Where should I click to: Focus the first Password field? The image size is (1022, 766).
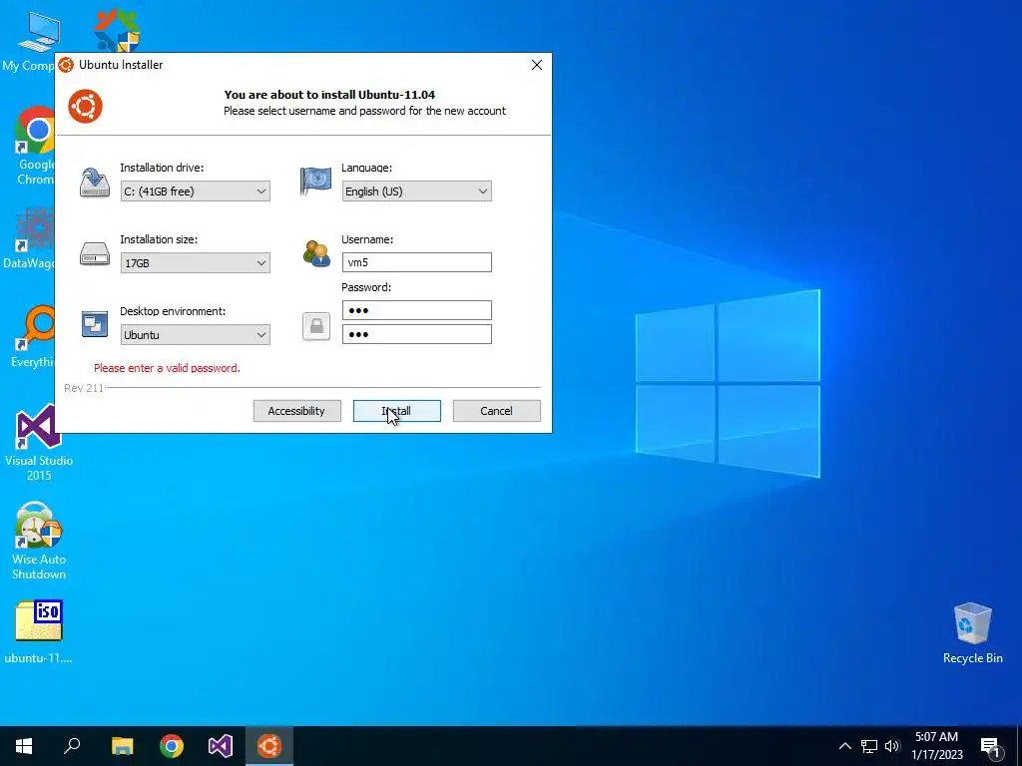pos(416,310)
